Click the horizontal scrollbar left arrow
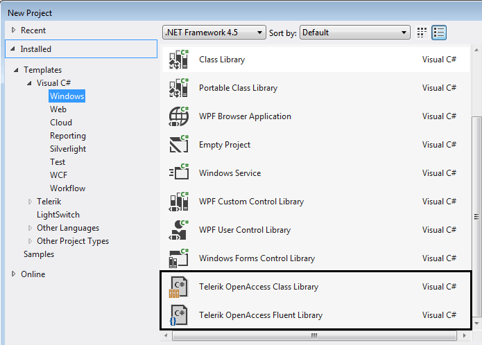Image resolution: width=482 pixels, height=345 pixels. (x=166, y=335)
